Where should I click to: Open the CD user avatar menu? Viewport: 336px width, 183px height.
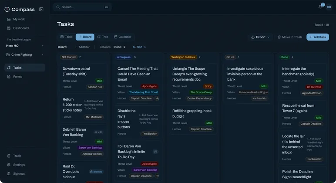click(329, 7)
